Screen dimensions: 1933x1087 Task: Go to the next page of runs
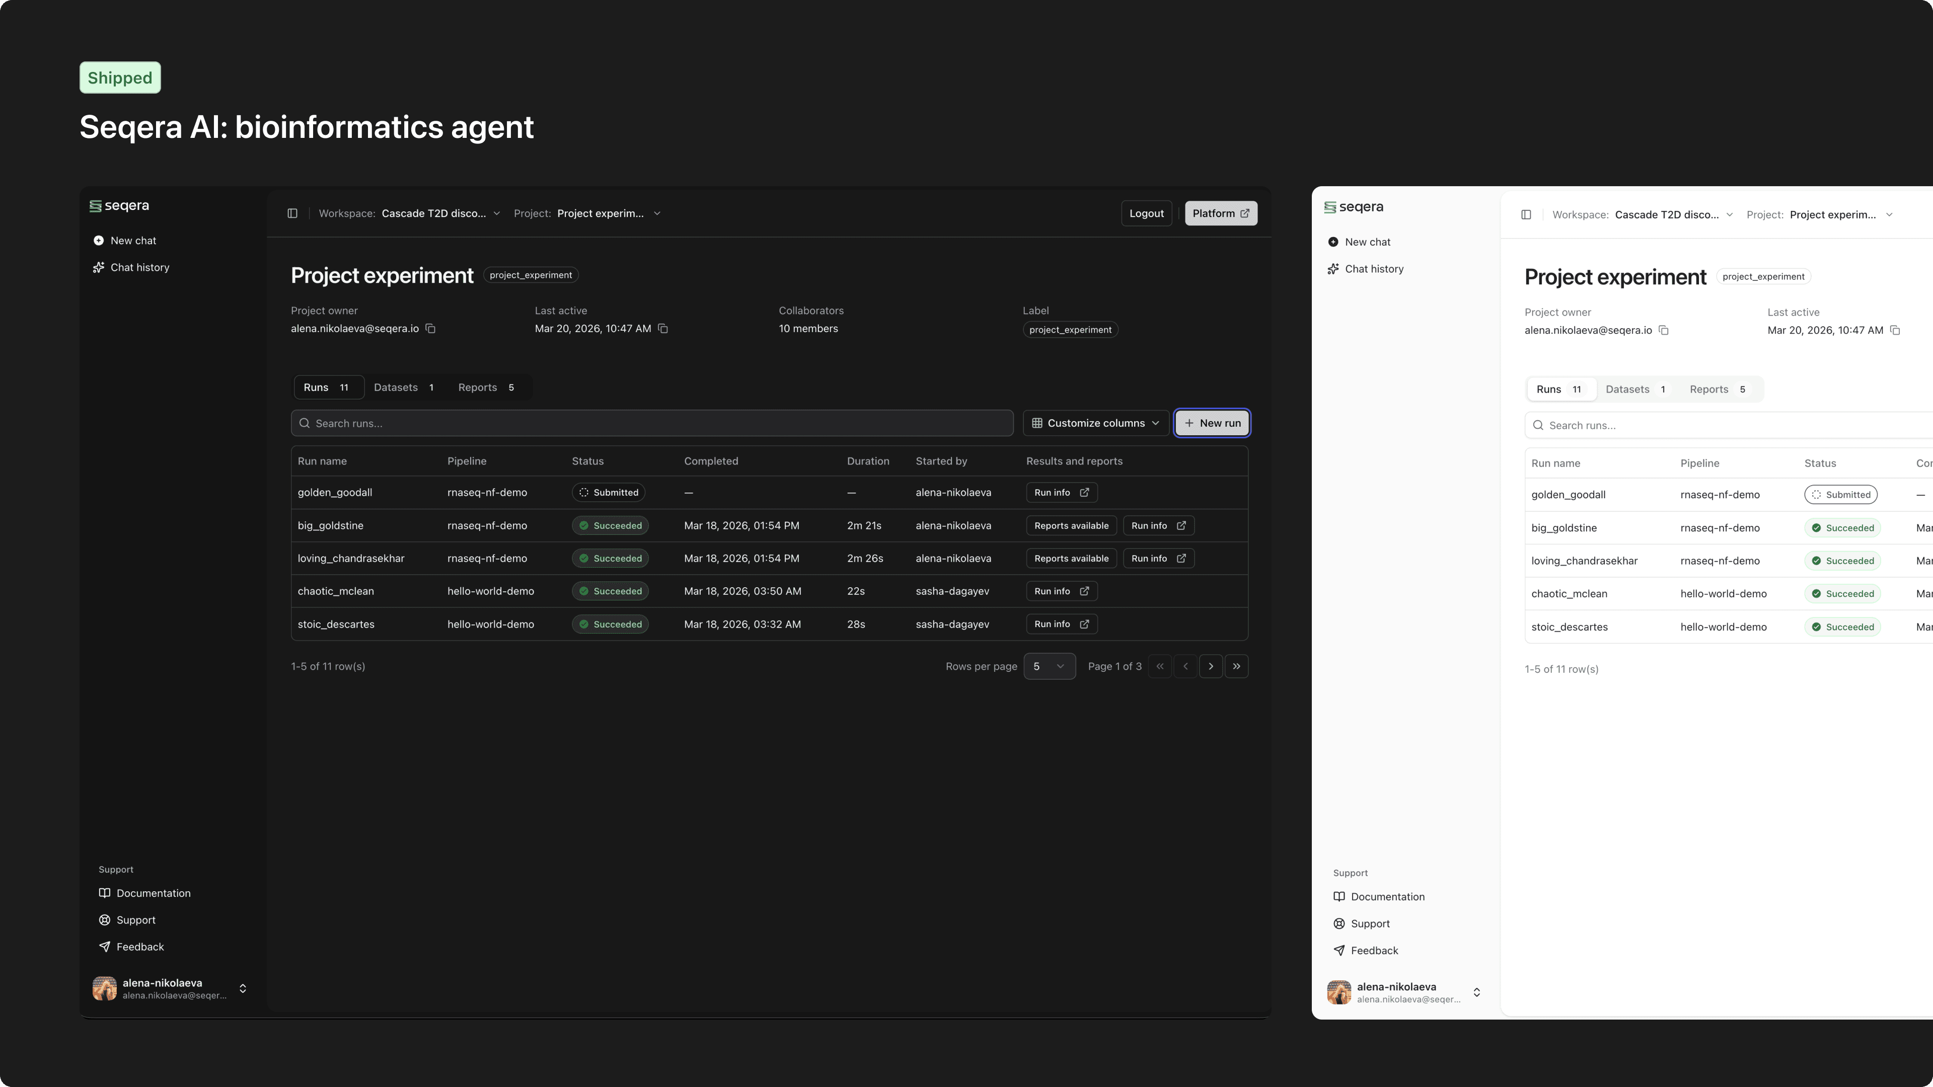point(1210,666)
